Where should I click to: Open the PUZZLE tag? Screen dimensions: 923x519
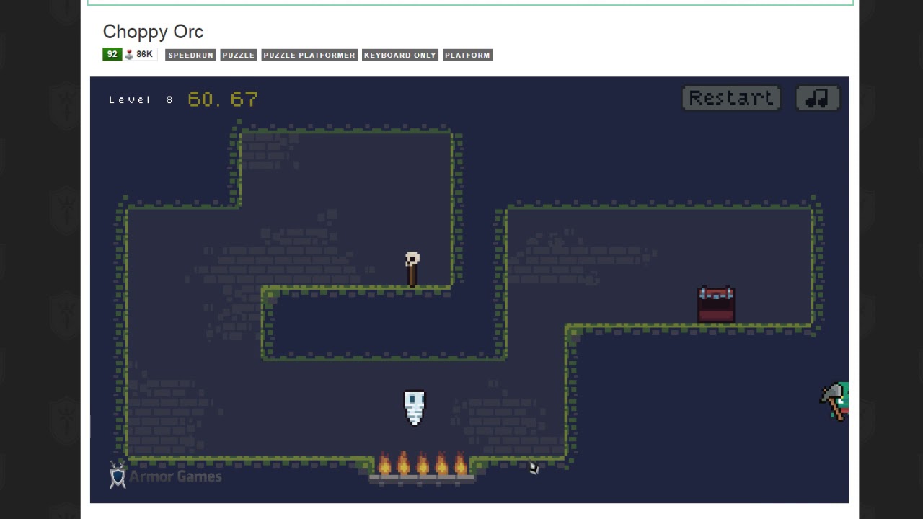[238, 55]
